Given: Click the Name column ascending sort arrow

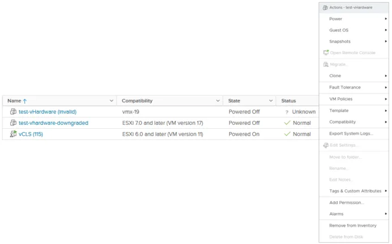Looking at the screenshot, I should tap(25, 101).
